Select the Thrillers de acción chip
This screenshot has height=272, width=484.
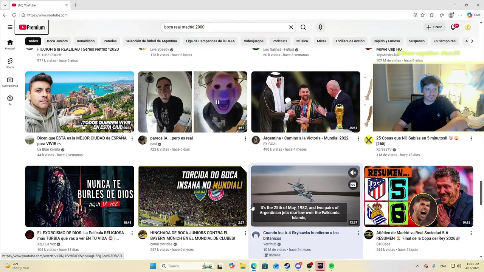350,41
